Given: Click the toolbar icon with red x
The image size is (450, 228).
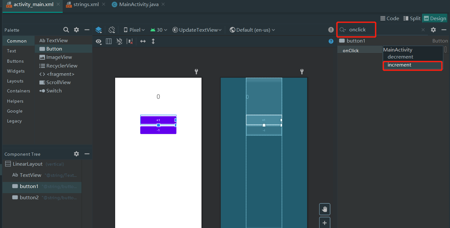Looking at the screenshot, I should coord(130,41).
